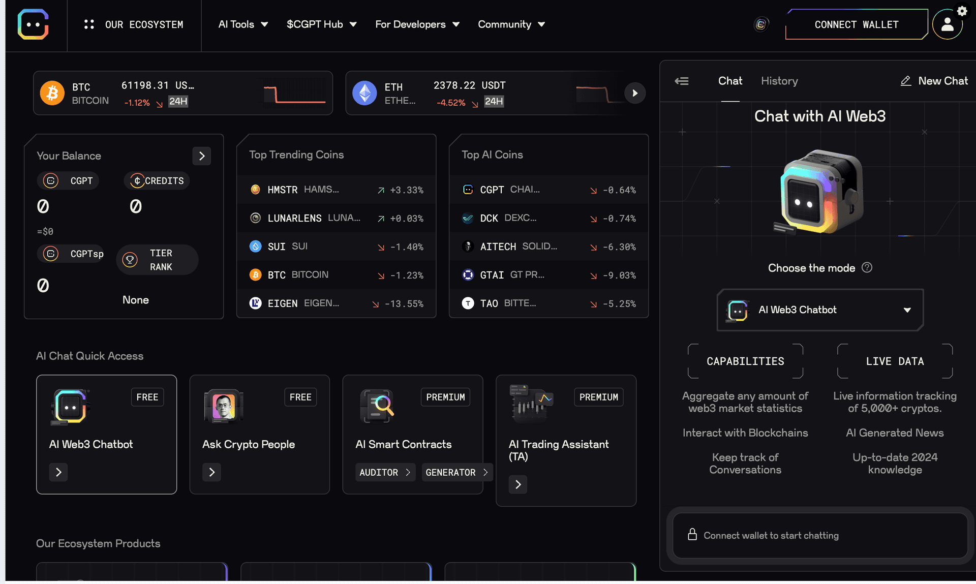Screen dimensions: 976x584
Task: Open AI Web3 Chatbot mode dropdown
Action: click(x=820, y=310)
